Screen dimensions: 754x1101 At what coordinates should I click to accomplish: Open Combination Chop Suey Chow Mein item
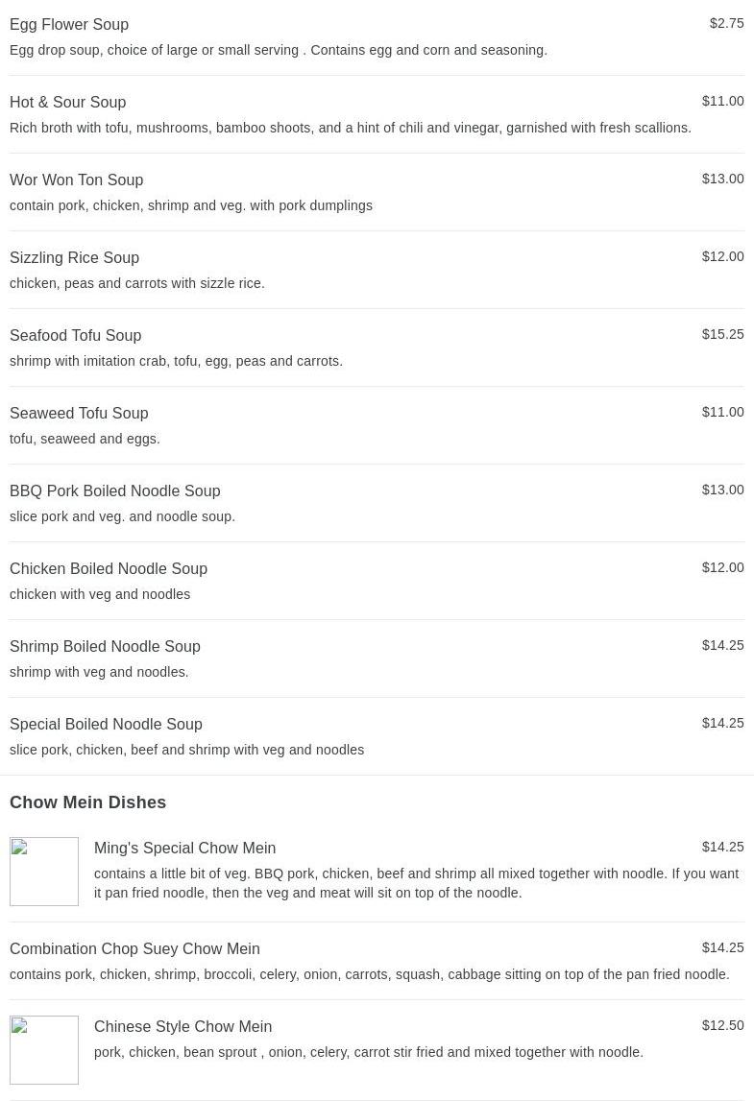(134, 948)
